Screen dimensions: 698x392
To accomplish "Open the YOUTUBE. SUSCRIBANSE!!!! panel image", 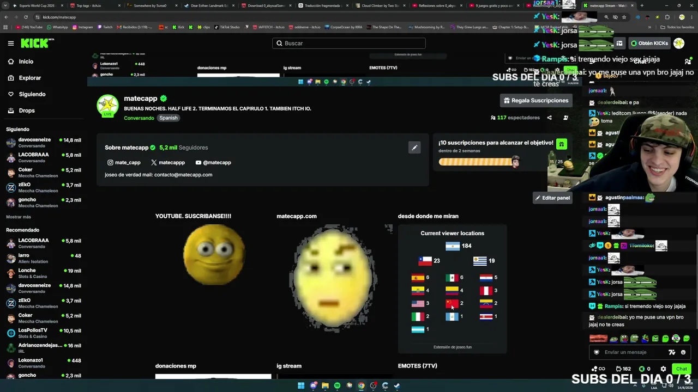I will (213, 255).
